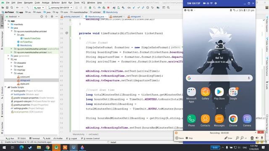Click the debug bug icon in toolbar
This screenshot has width=269, height=151.
[90, 8]
